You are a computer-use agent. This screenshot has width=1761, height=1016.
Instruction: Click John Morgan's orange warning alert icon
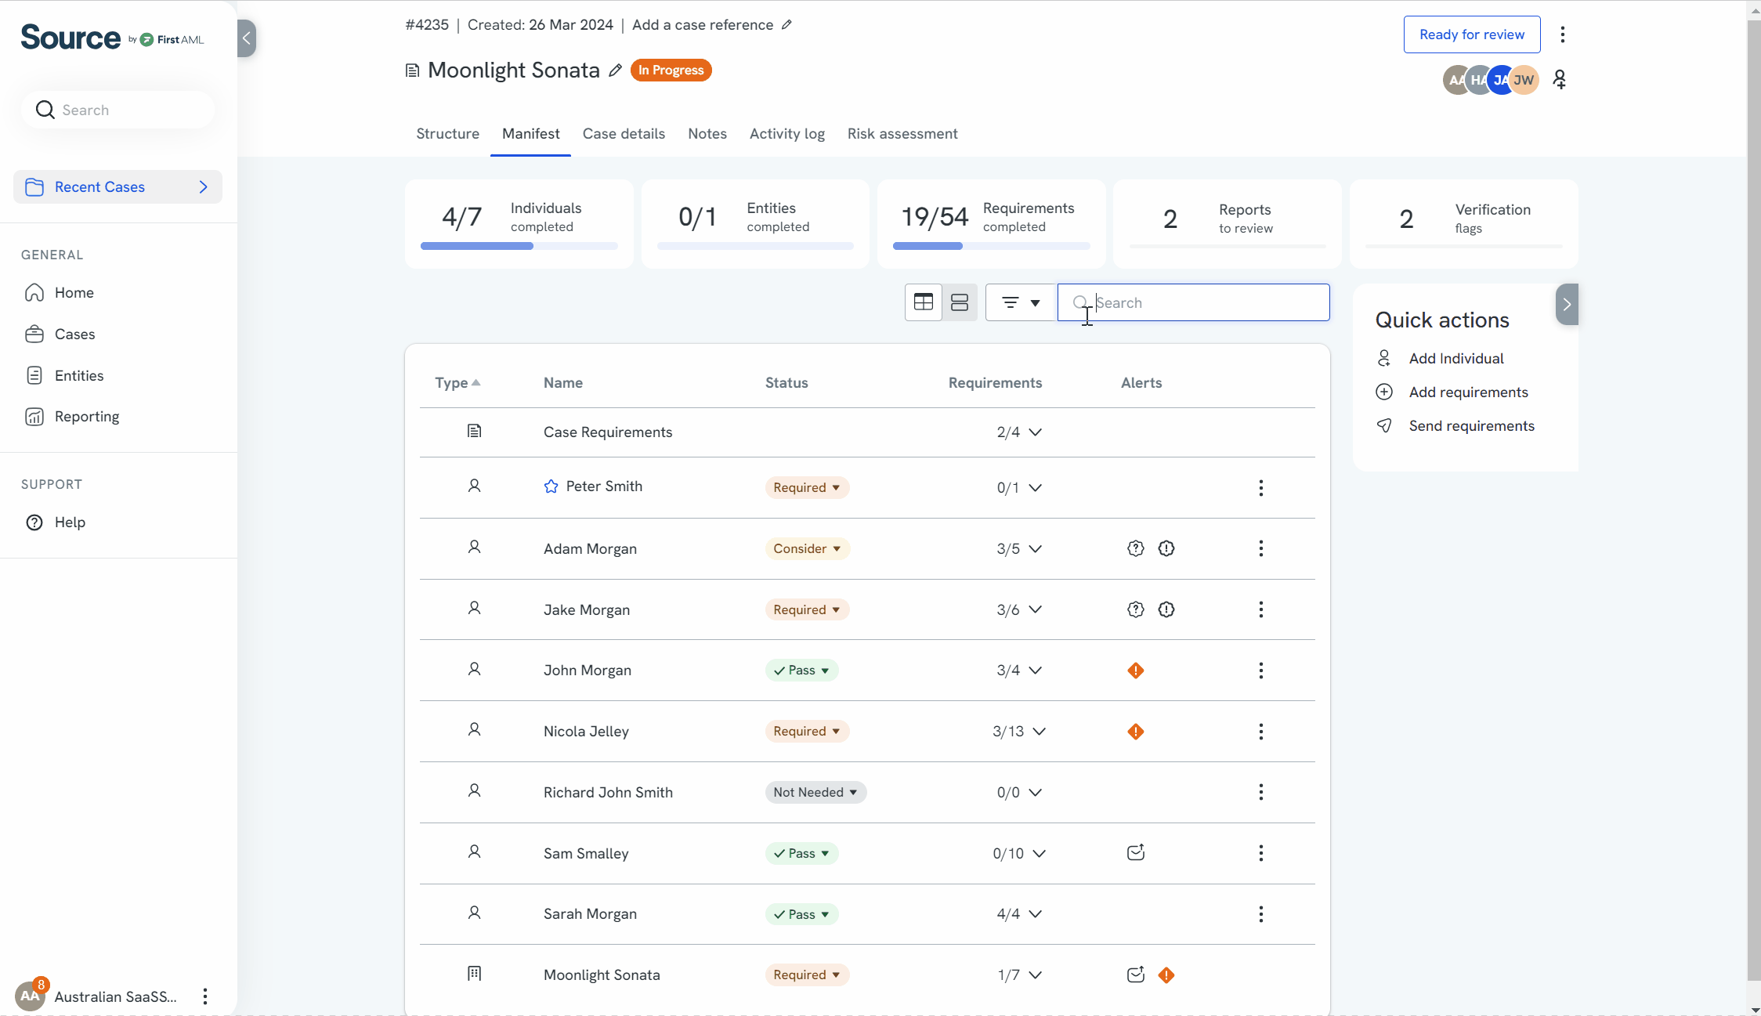point(1135,671)
